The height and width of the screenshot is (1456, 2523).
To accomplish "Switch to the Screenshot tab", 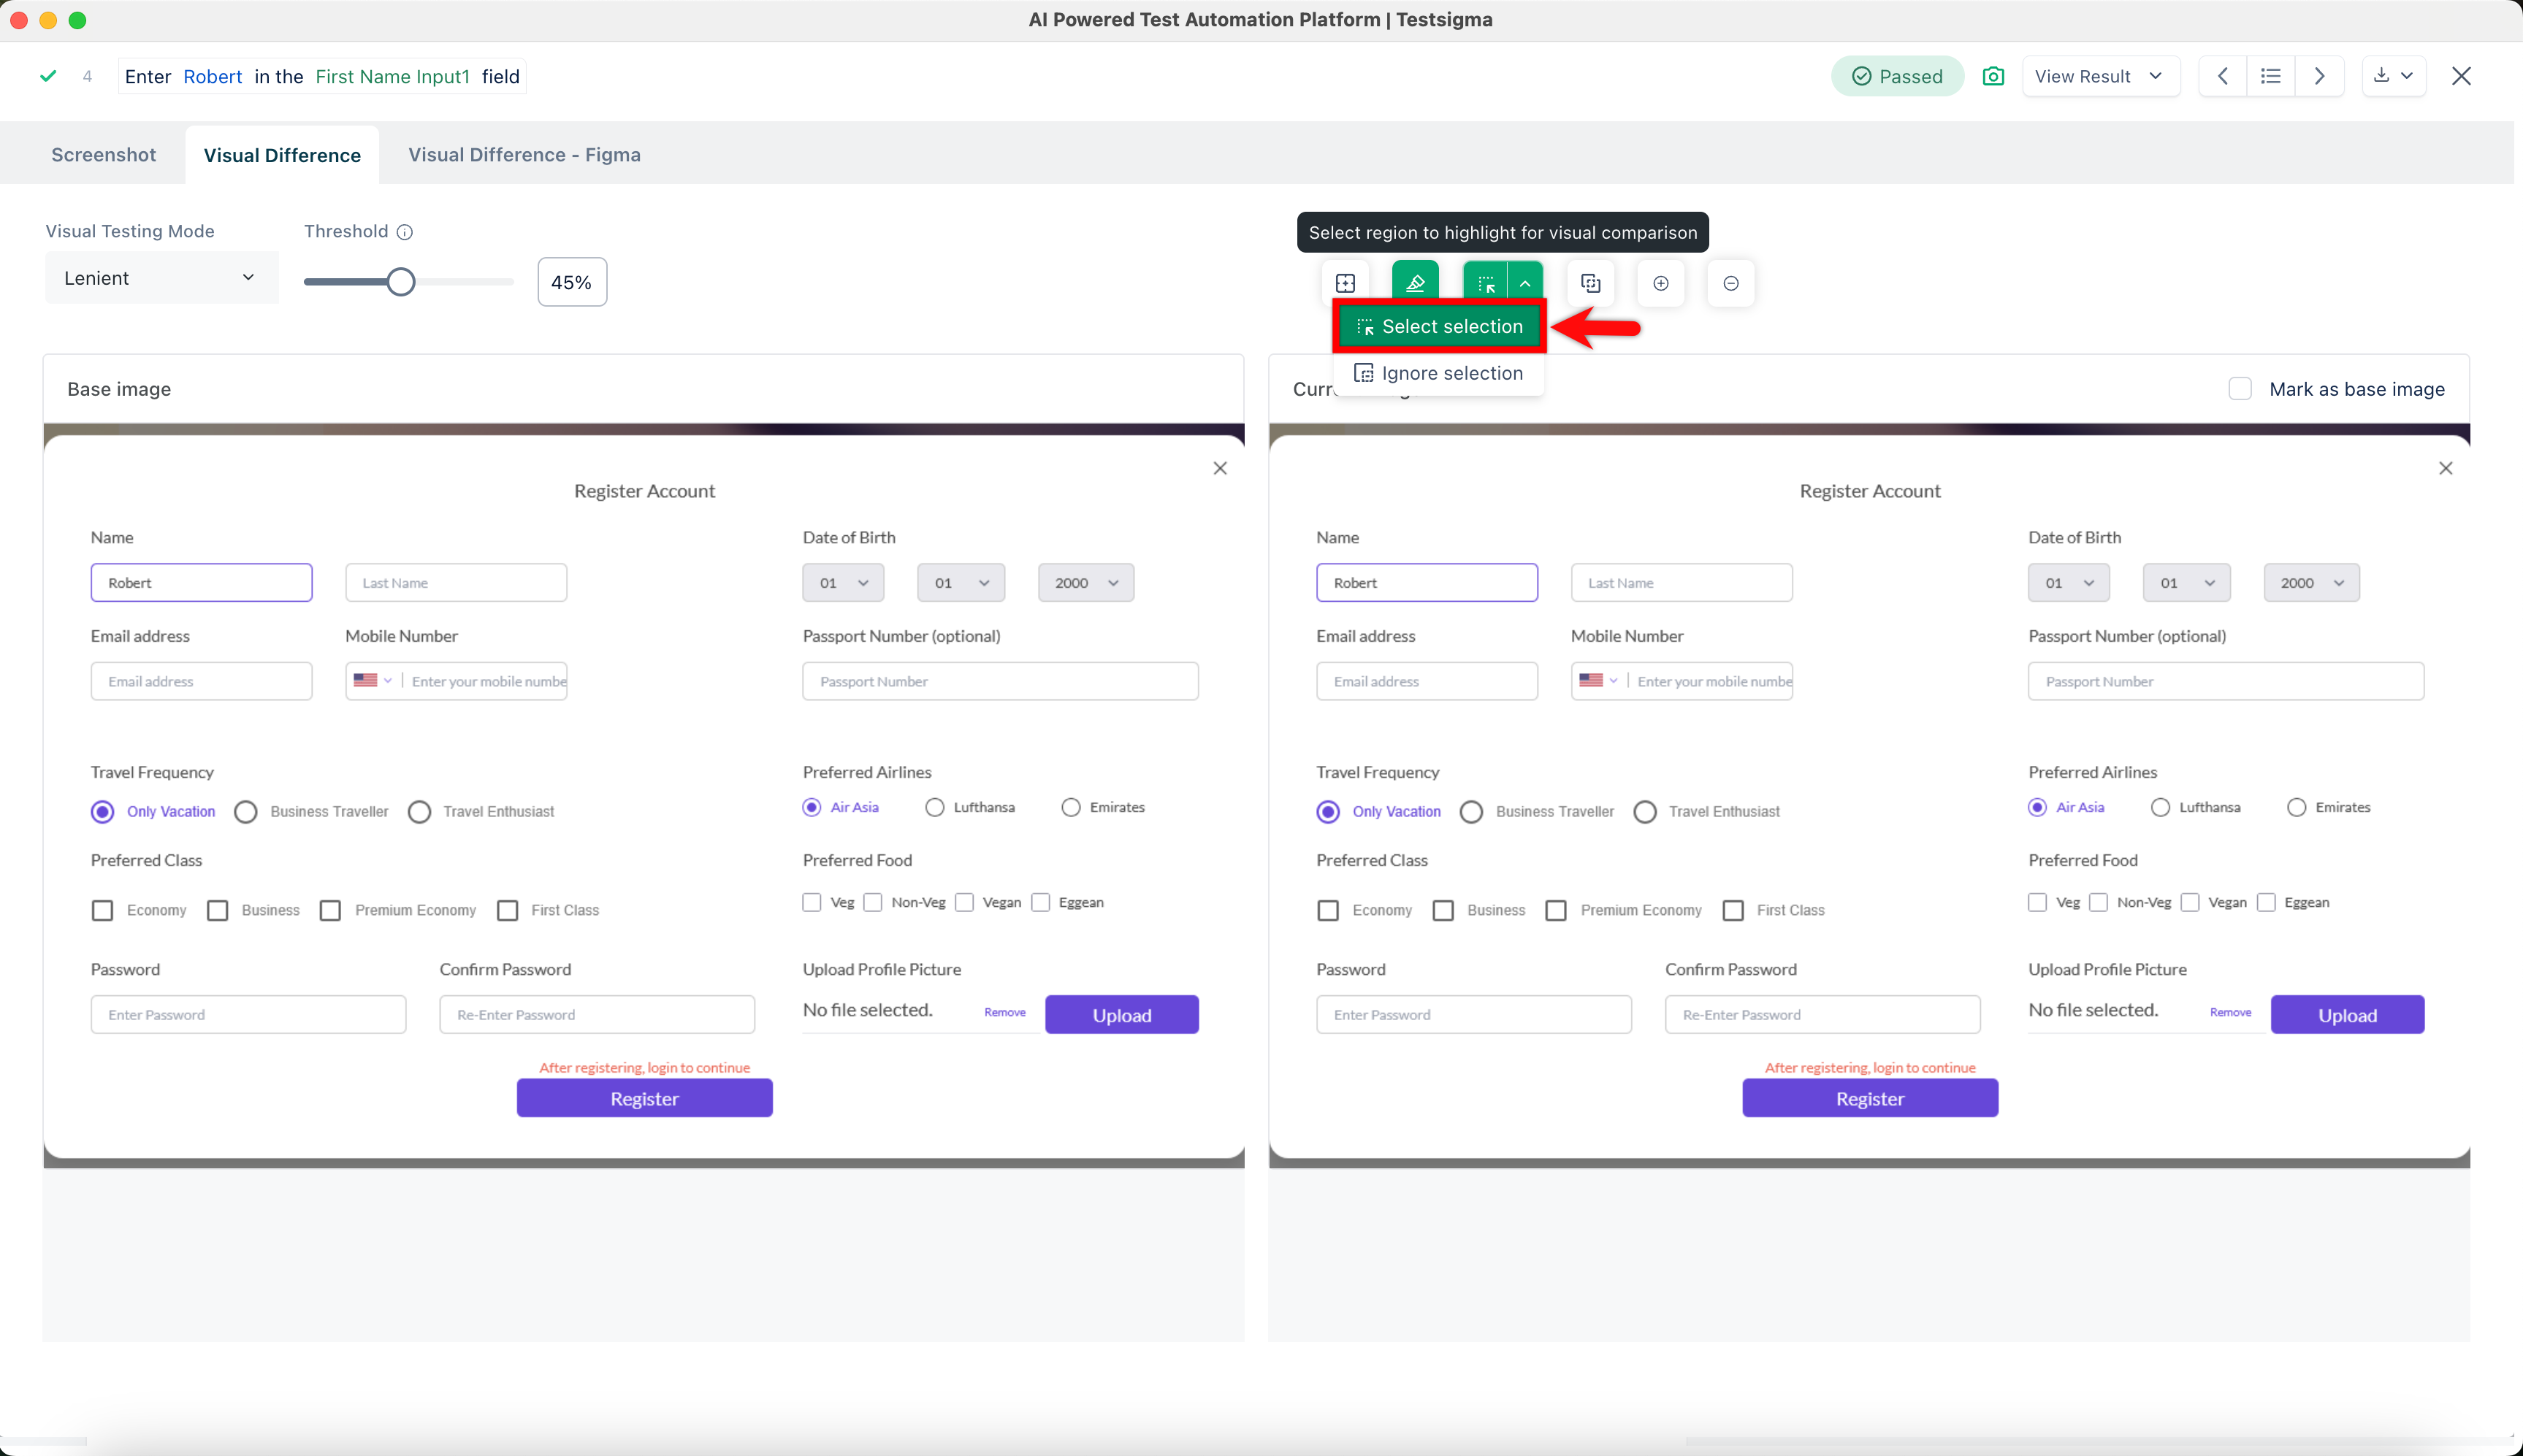I will click(x=103, y=155).
